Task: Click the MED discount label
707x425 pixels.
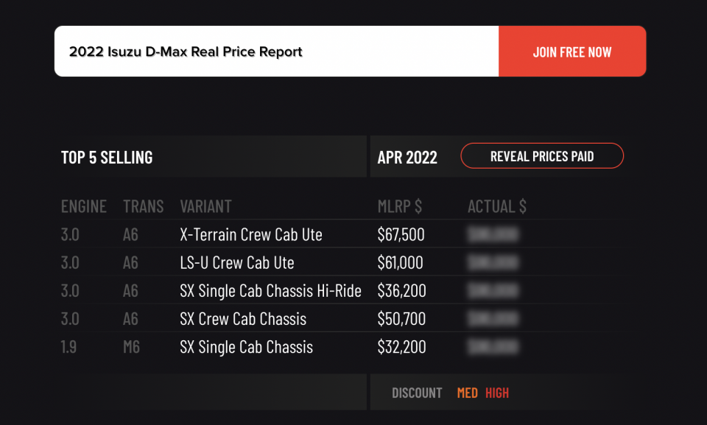Action: tap(467, 393)
